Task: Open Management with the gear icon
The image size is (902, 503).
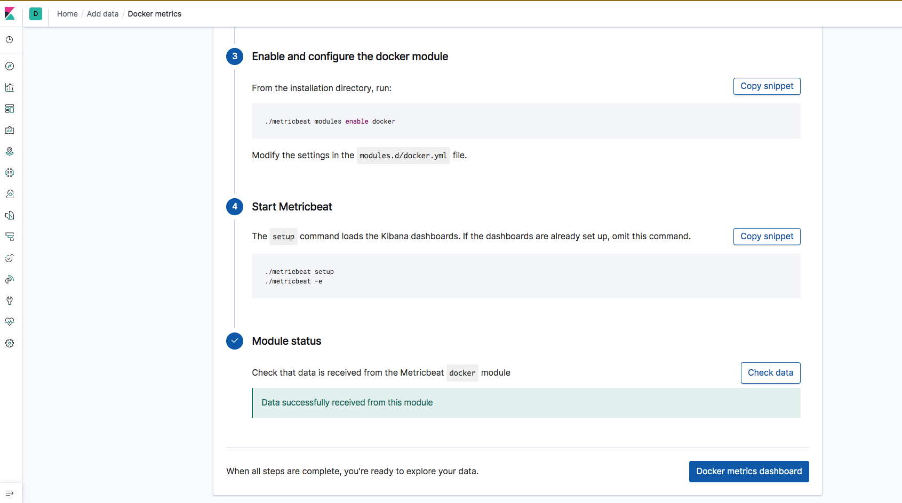Action: tap(10, 343)
